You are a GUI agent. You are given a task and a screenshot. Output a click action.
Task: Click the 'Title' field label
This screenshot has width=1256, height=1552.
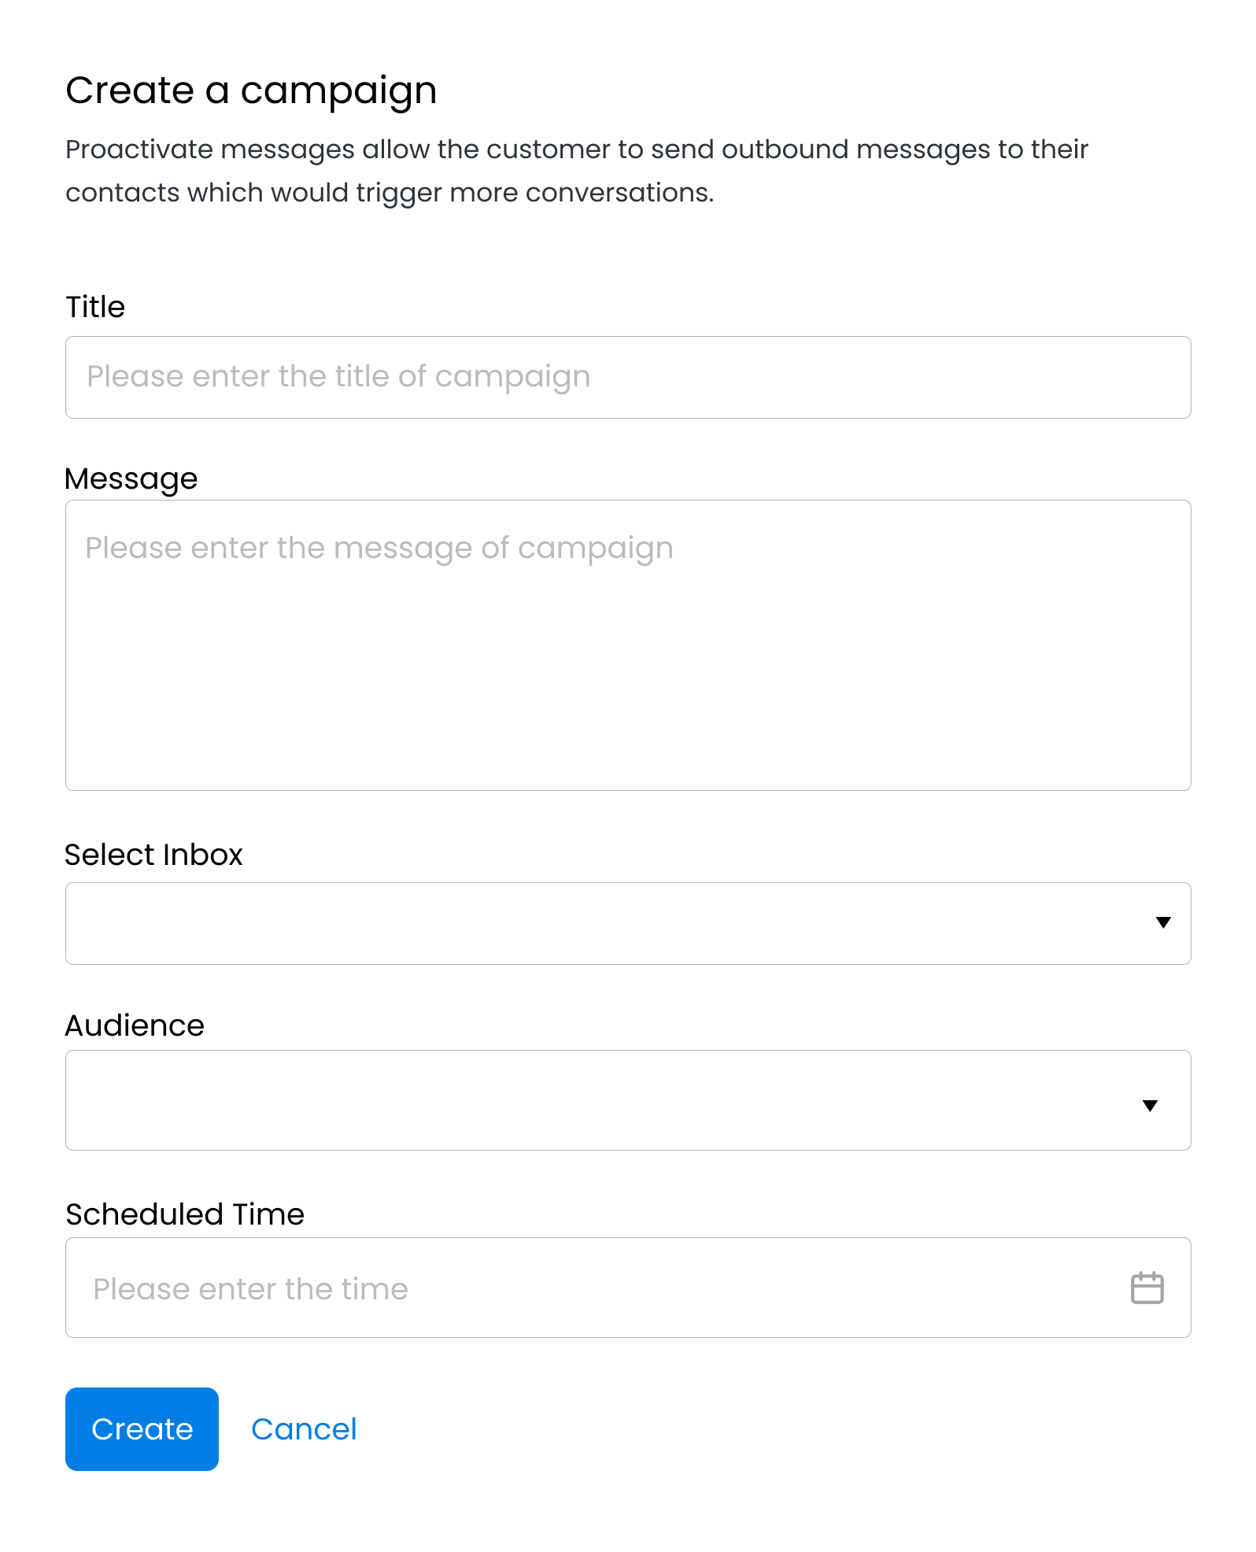(95, 307)
